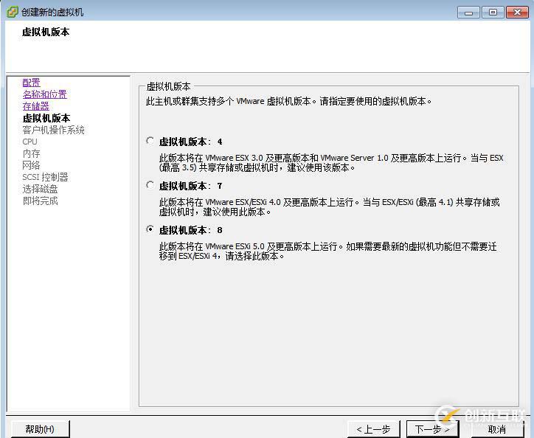Click the ESXi 5.0 version description text
This screenshot has width=534, height=438.
tap(328, 251)
